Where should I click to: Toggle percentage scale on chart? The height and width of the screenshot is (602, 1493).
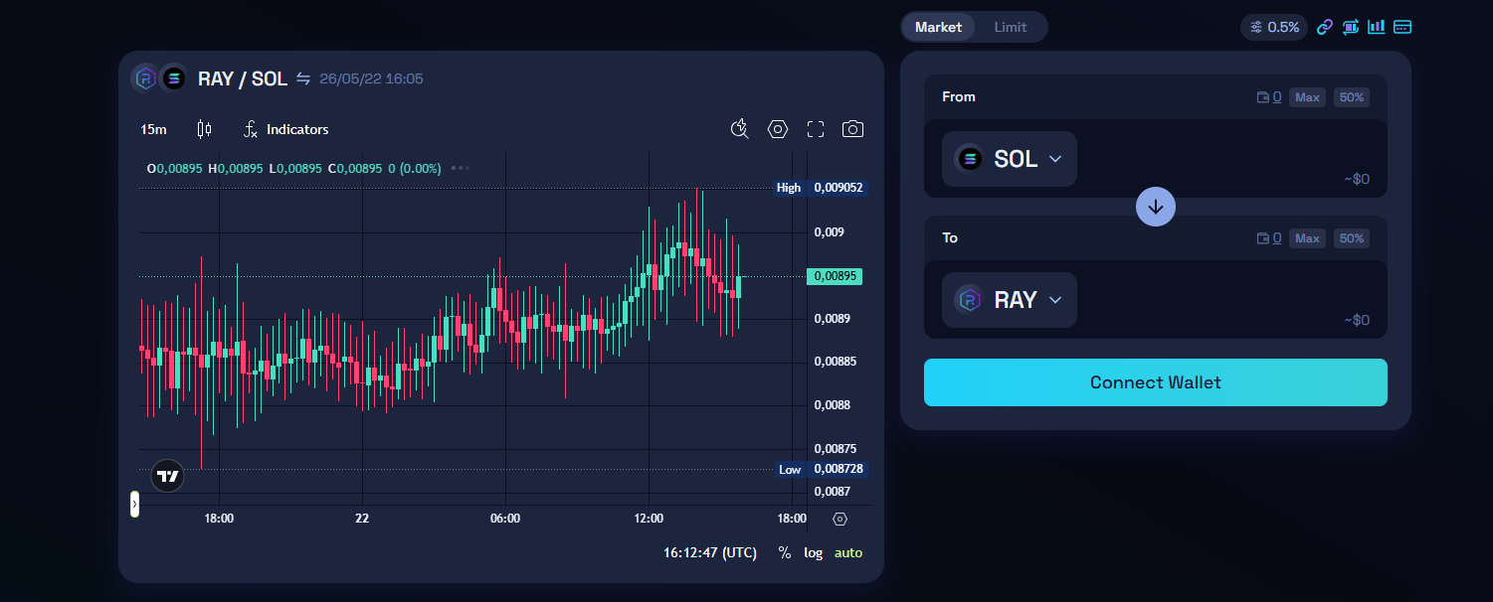point(785,552)
